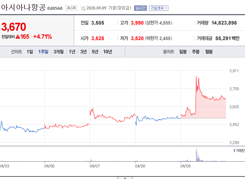Click the 3,299 price axis label

coord(234,143)
